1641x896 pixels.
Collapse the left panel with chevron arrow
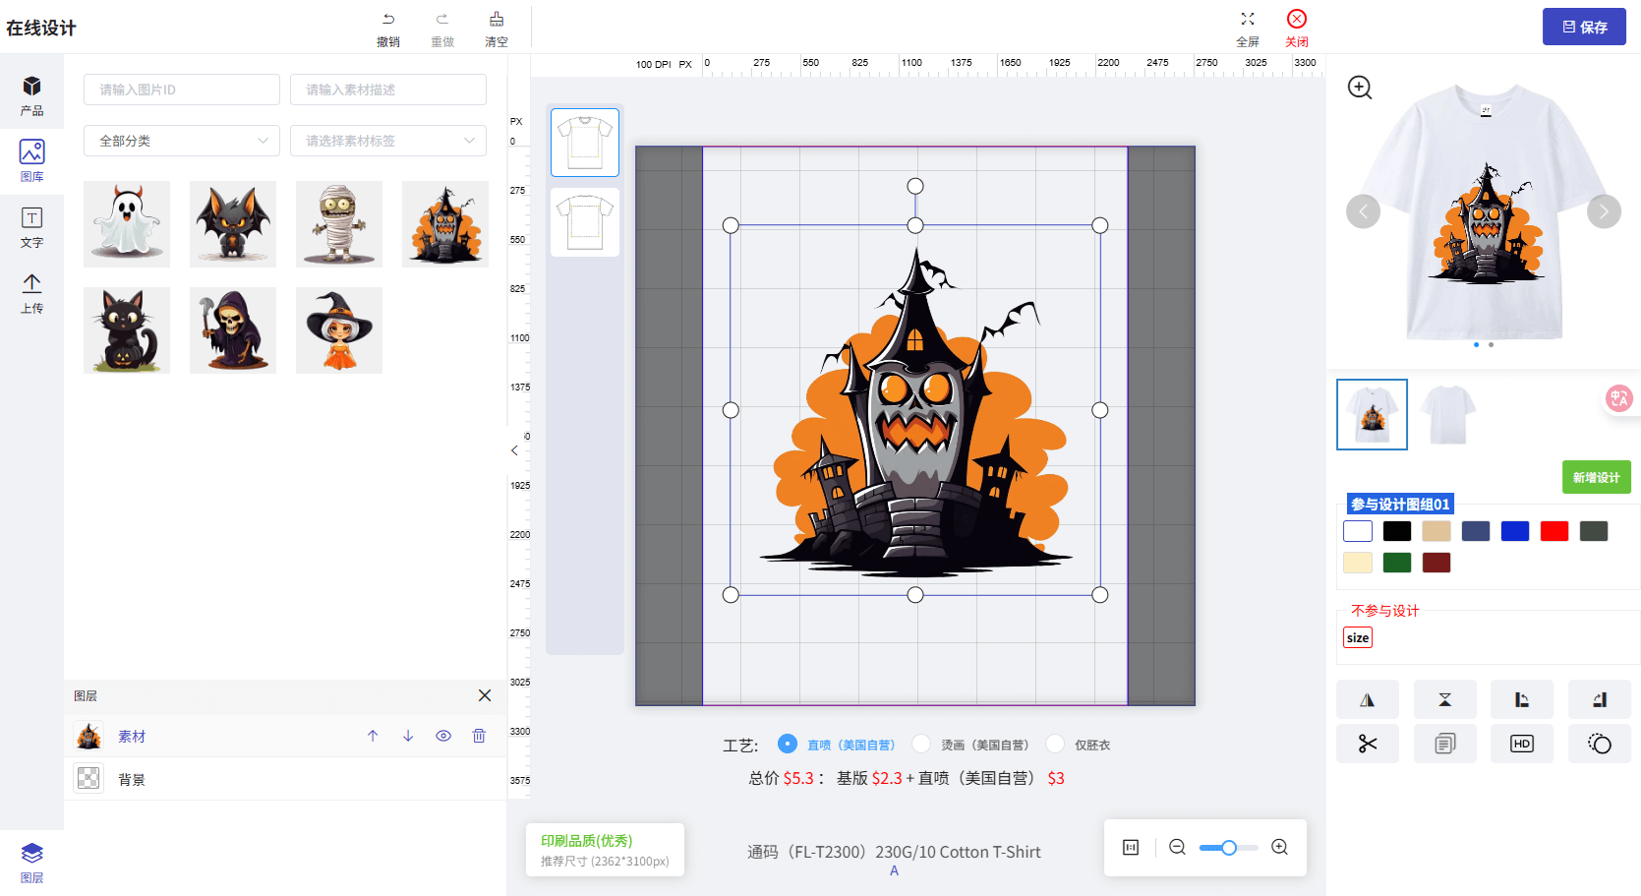pyautogui.click(x=514, y=450)
